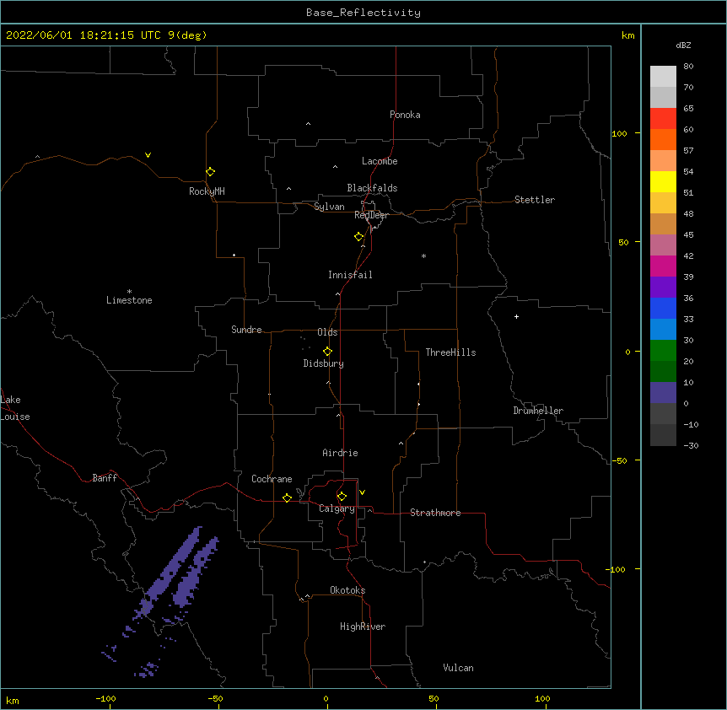Screen dimensions: 727x710
Task: Click the Sundre label
Action: click(246, 330)
